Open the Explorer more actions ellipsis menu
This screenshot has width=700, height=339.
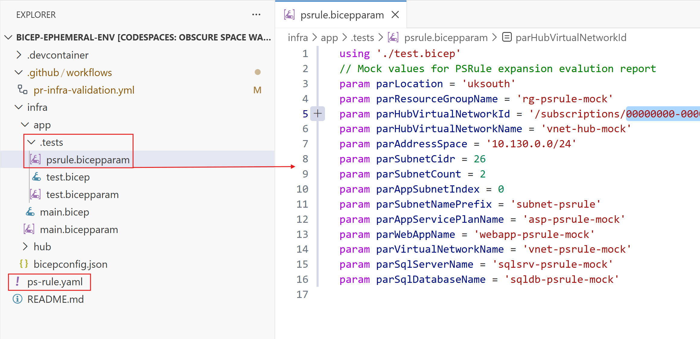point(256,14)
